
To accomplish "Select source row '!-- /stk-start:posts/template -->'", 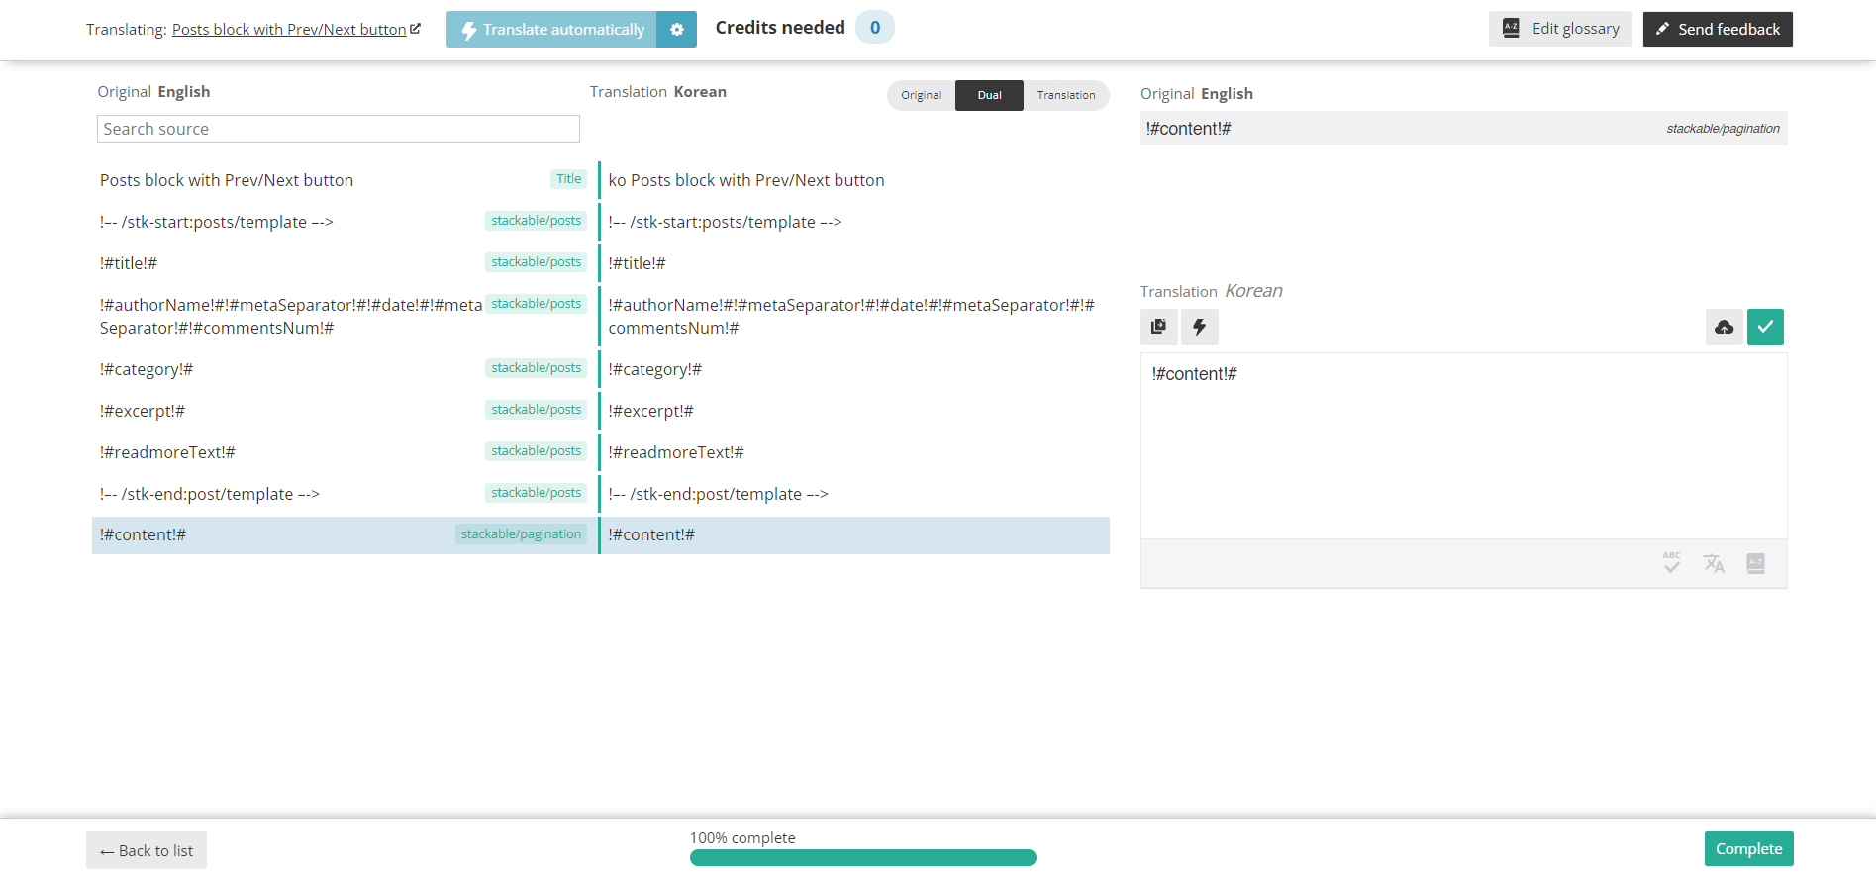I will click(343, 222).
